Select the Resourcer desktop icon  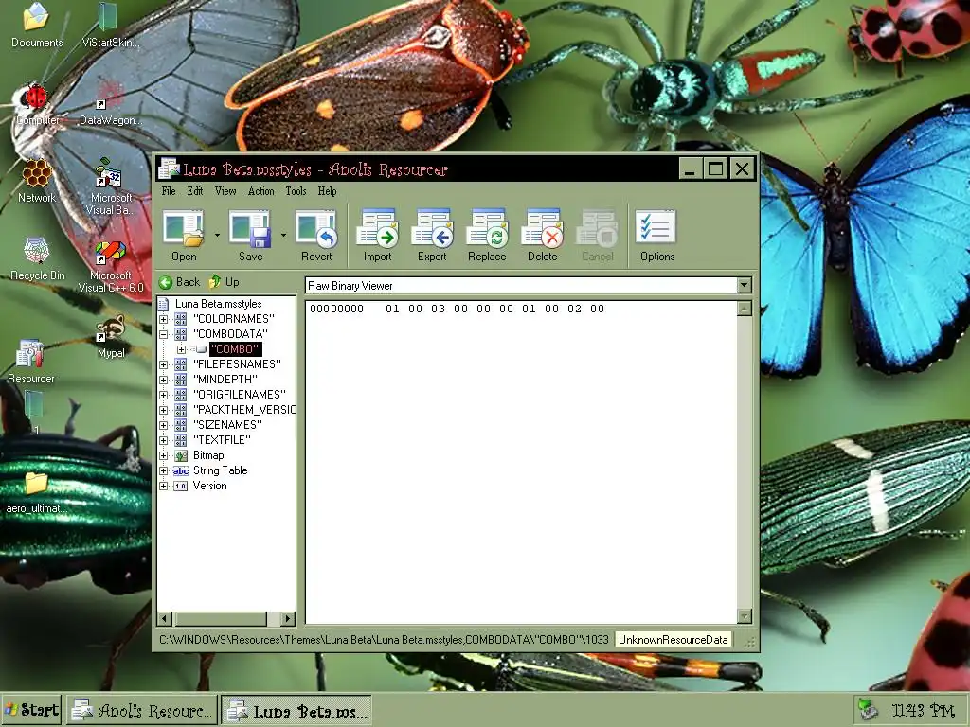[30, 363]
